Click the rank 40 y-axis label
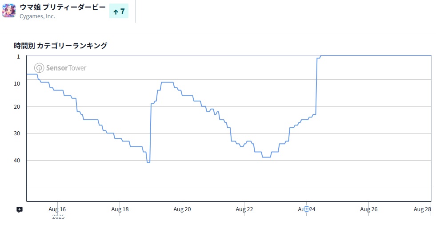Image resolution: width=436 pixels, height=228 pixels. tap(17, 160)
